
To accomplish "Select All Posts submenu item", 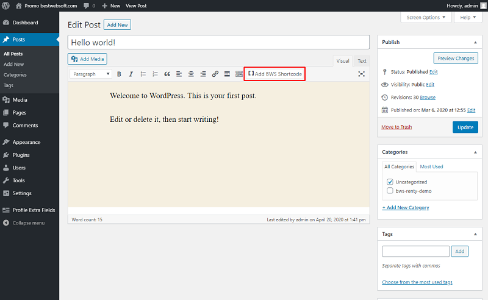I will point(13,54).
